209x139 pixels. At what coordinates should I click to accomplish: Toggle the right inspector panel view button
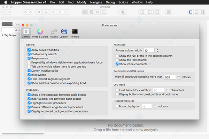(x=203, y=12)
